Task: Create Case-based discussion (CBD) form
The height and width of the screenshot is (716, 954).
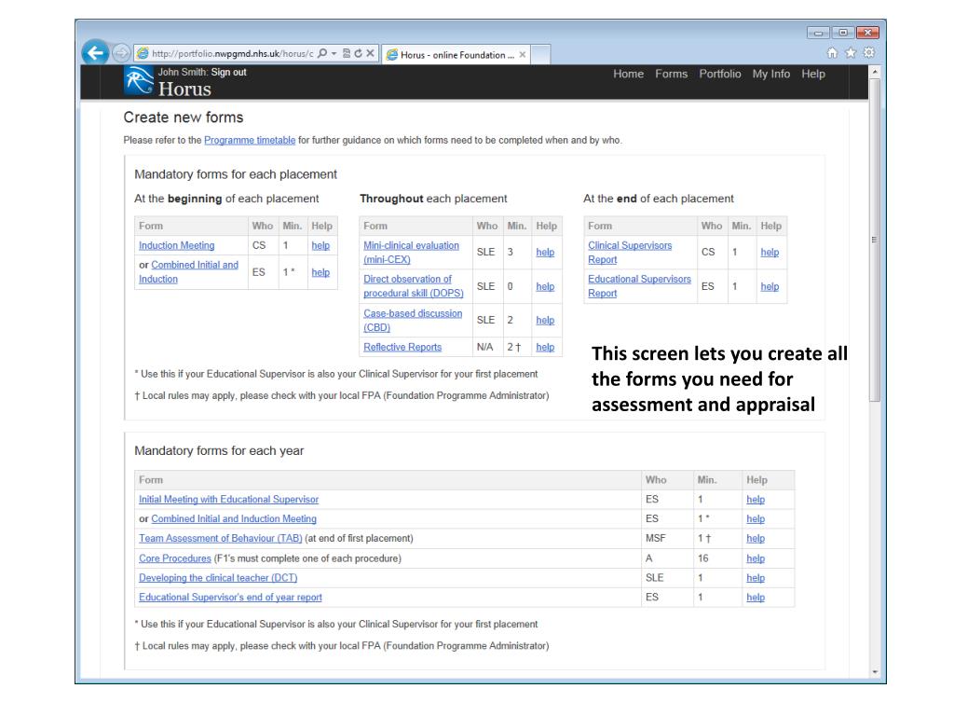Action: 413,321
